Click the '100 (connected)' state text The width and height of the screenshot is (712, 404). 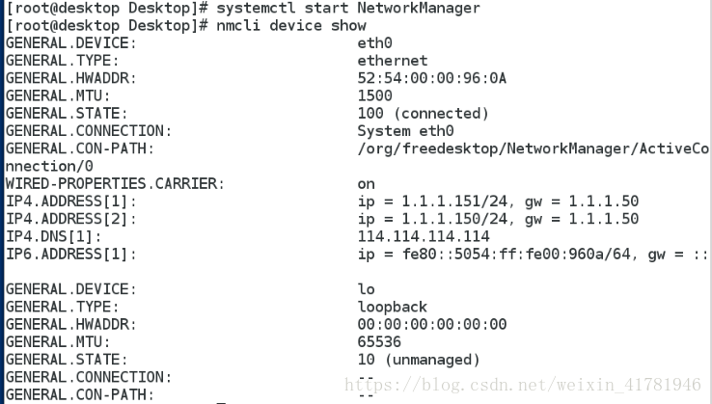(423, 114)
